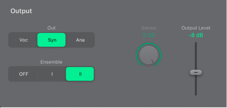Click the Stereo label text

pos(149,28)
